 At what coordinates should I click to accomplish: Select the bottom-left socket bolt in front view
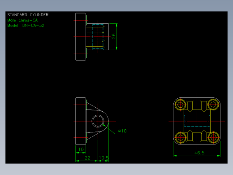click(x=181, y=137)
